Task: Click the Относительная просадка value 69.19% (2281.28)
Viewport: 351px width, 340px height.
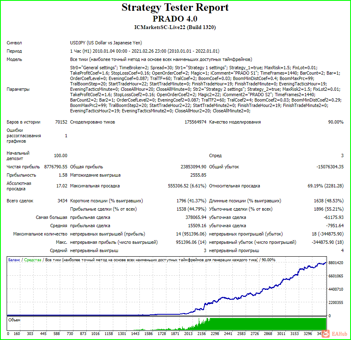Action: tap(325, 186)
